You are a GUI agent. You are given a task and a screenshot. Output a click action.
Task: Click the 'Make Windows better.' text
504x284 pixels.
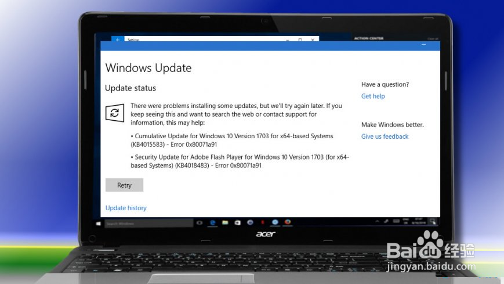(x=393, y=125)
